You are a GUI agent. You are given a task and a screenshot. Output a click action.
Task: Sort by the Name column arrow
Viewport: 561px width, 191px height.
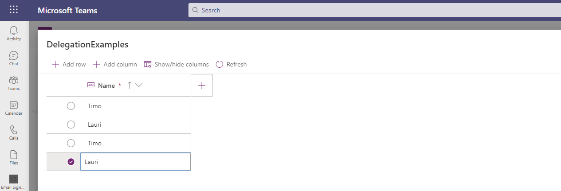(129, 85)
